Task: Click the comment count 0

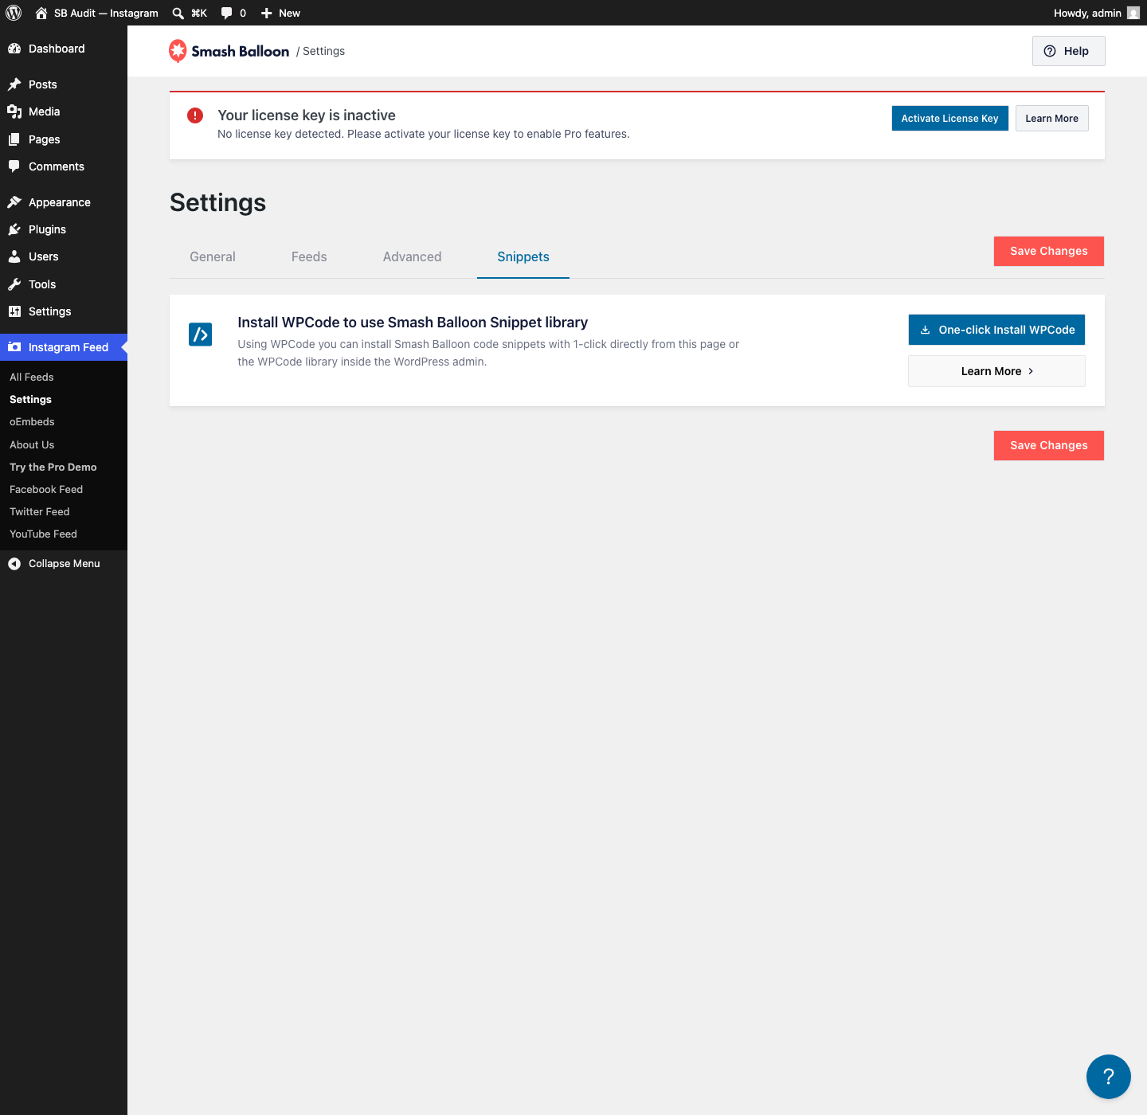Action: point(243,13)
